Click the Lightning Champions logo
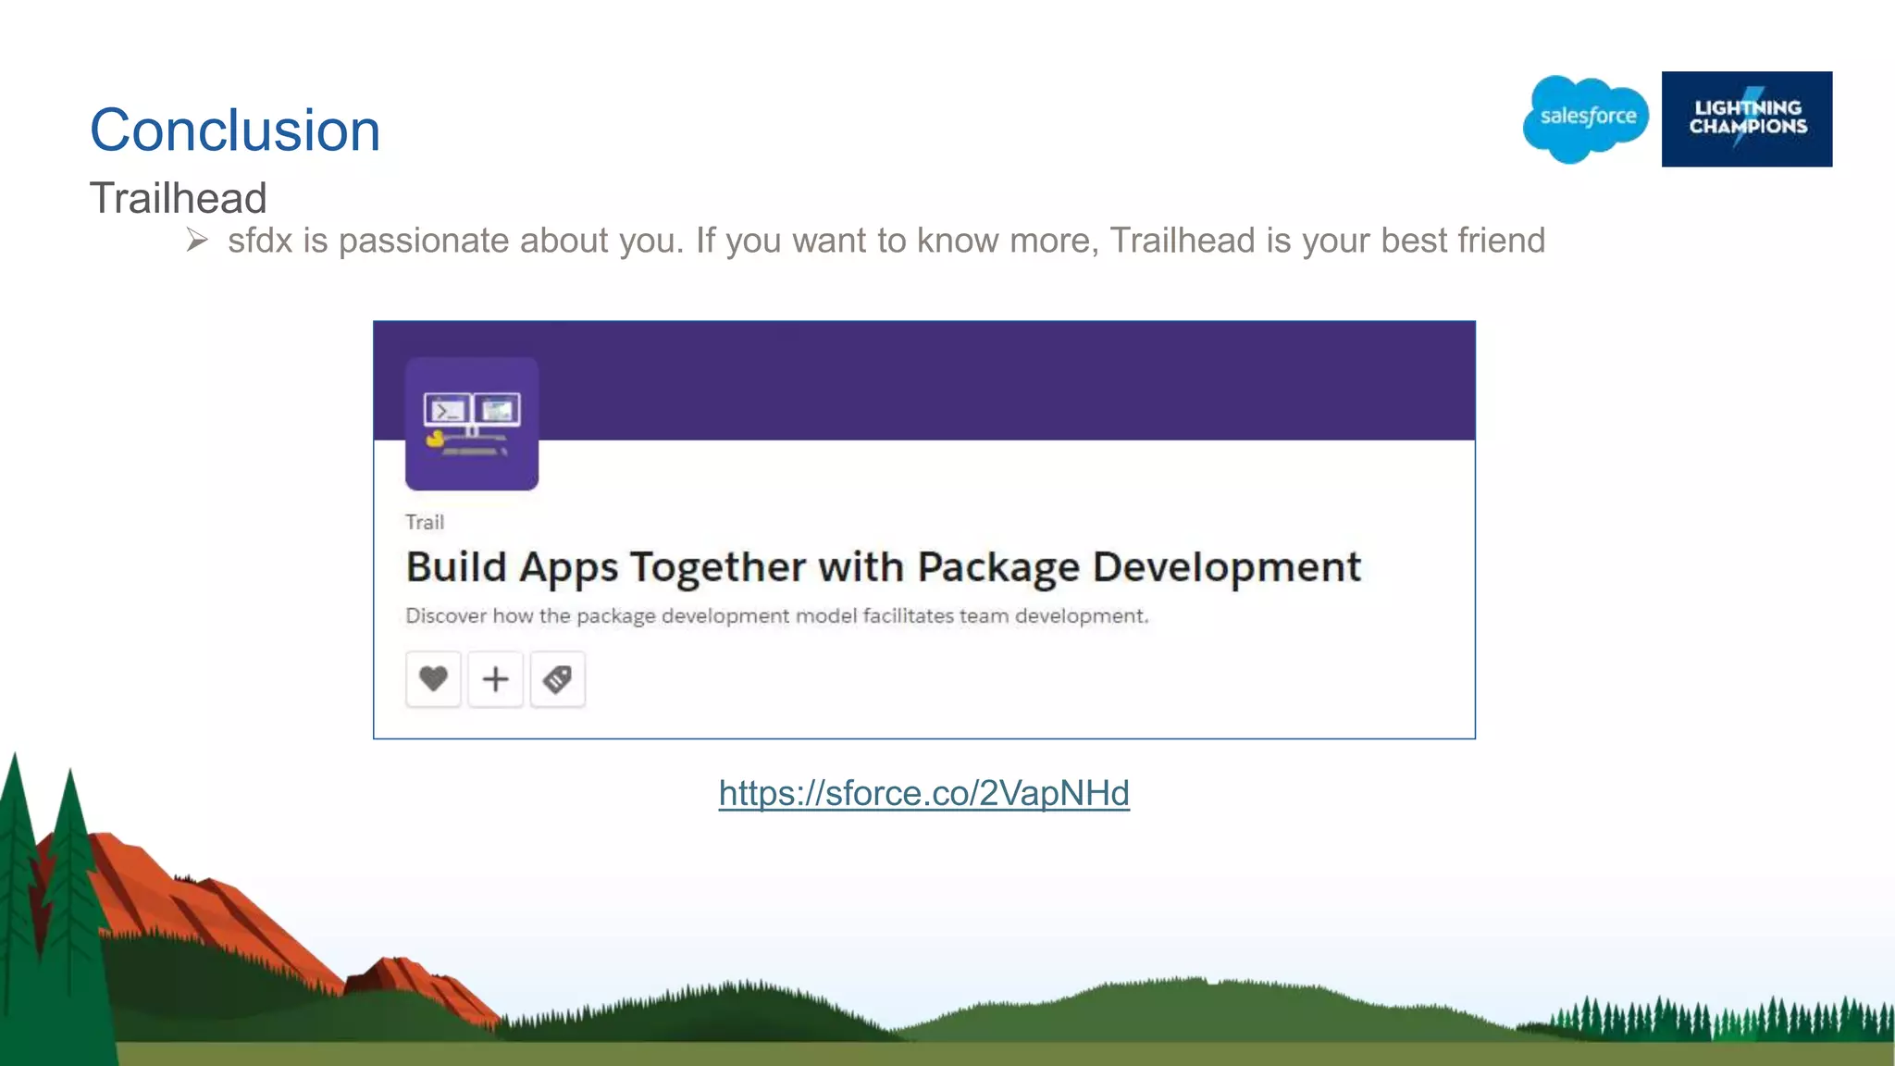The image size is (1895, 1066). point(1747,118)
